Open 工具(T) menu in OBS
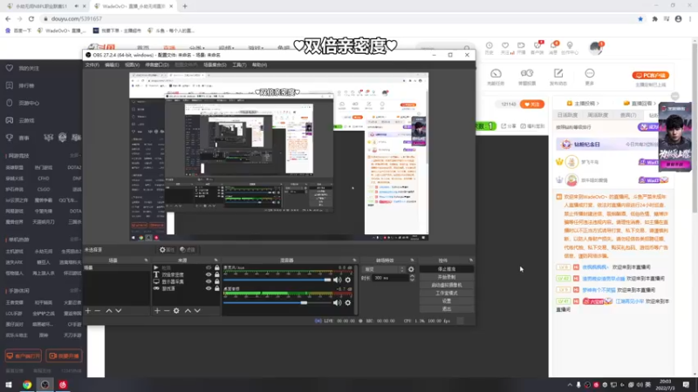This screenshot has height=392, width=698. (x=239, y=64)
